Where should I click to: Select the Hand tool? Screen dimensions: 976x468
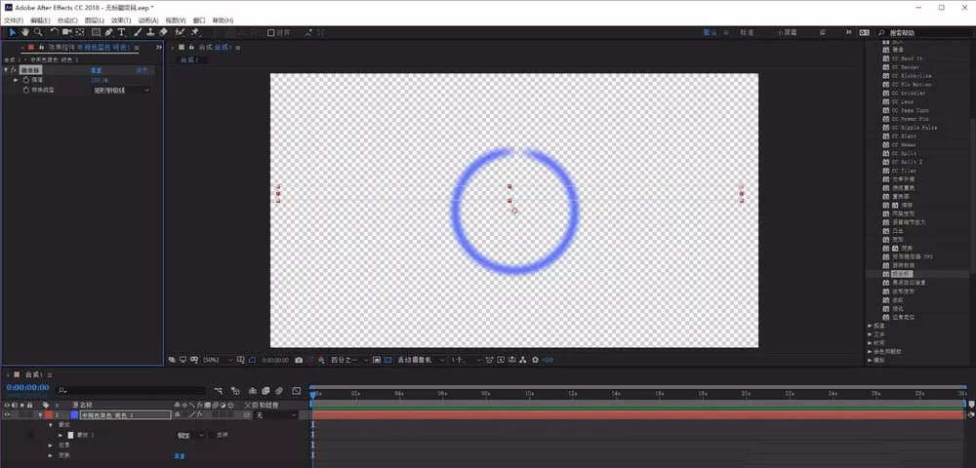[25, 32]
